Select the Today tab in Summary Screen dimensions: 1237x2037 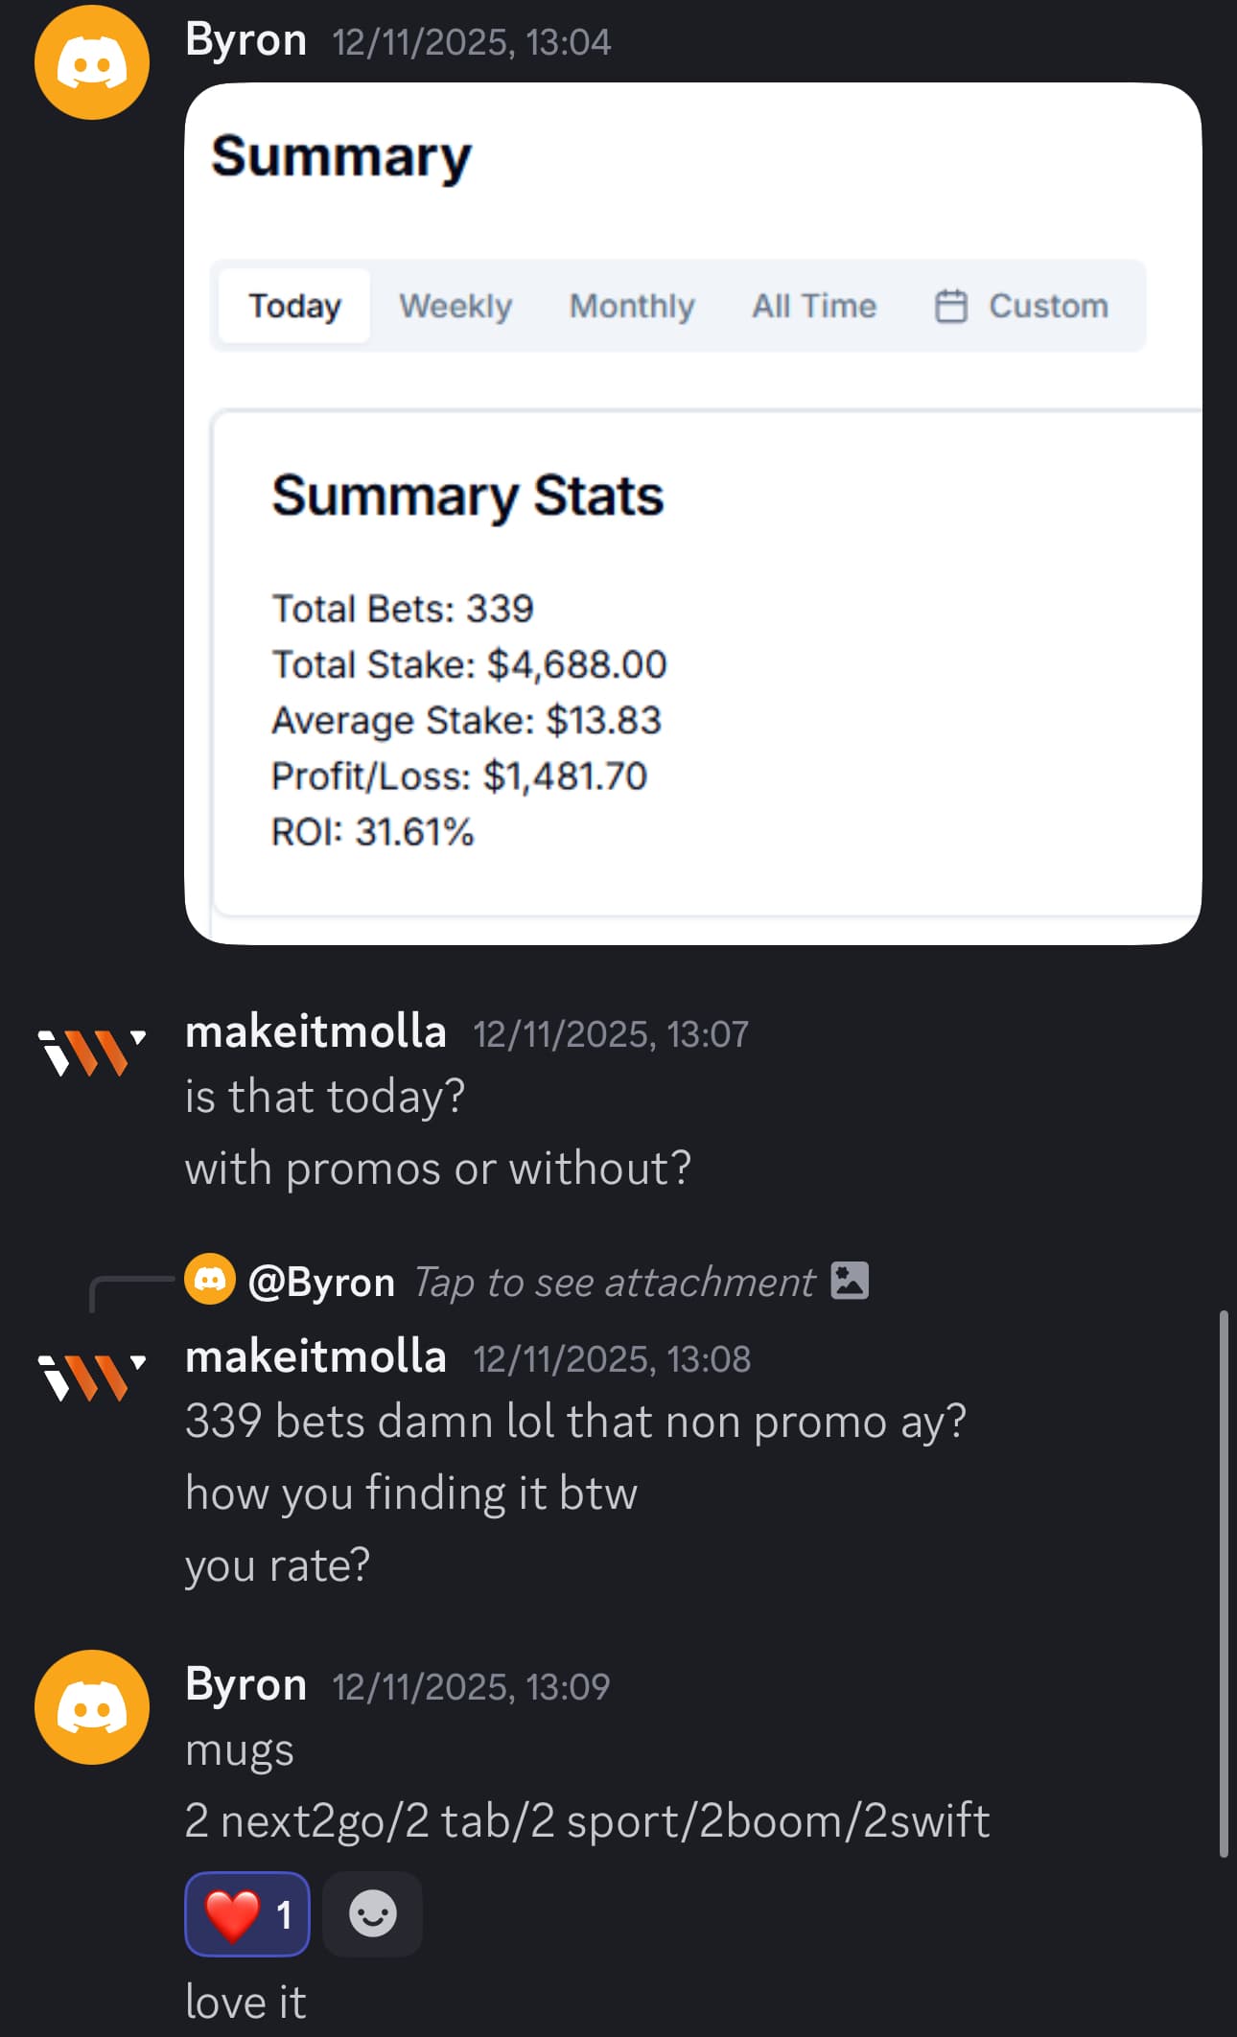tap(294, 306)
